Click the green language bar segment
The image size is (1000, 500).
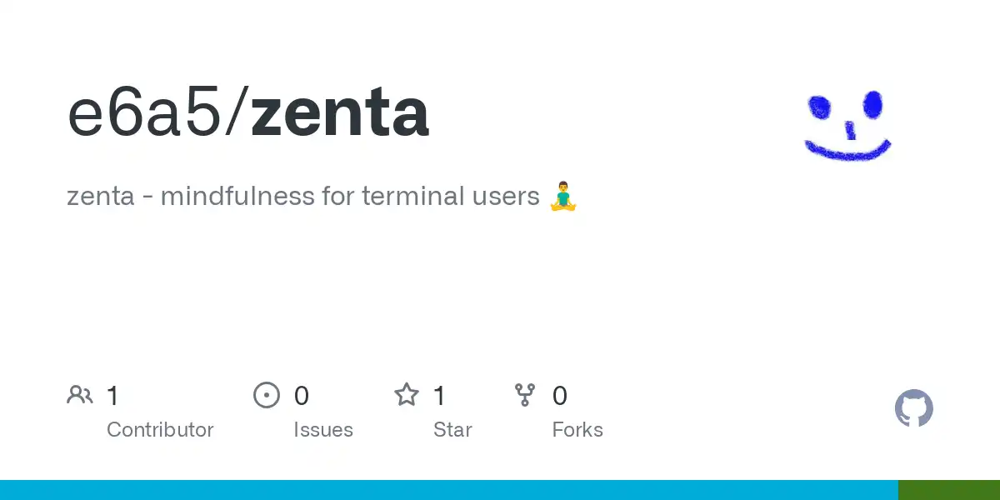pos(949,490)
